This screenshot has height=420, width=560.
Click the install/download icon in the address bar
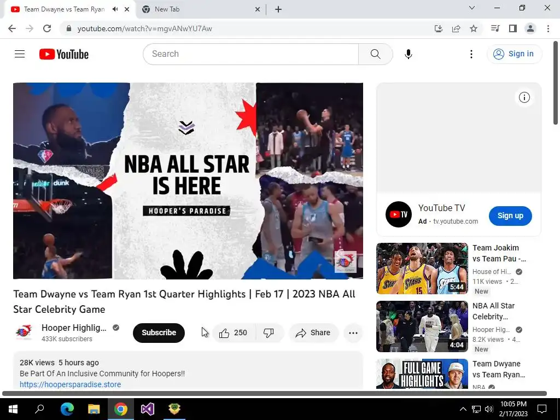(x=439, y=28)
